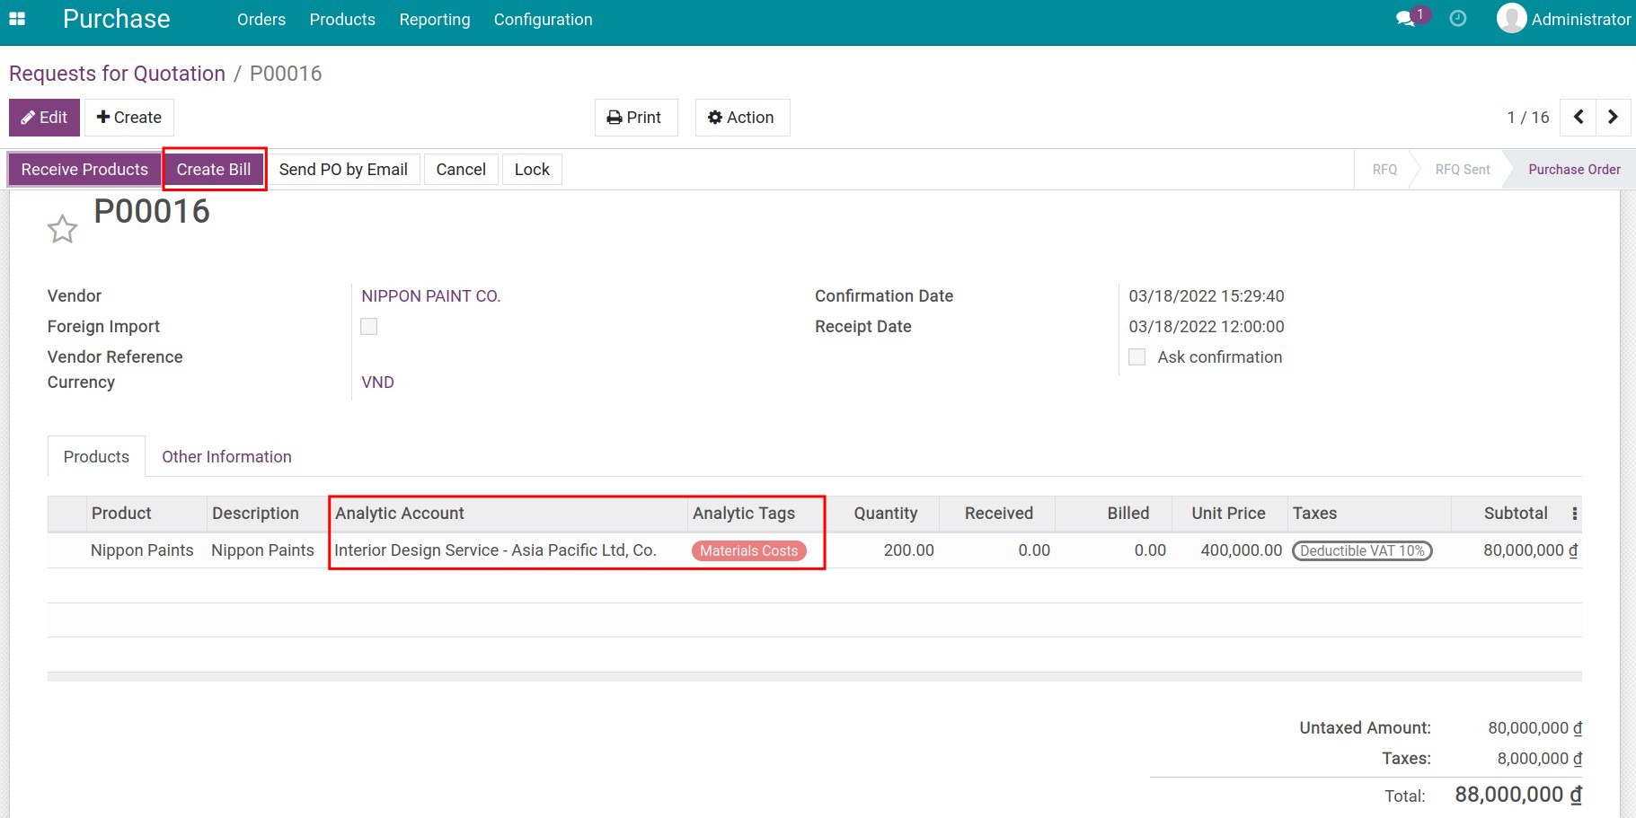Open the apps menu grid icon
Viewport: 1636px width, 818px height.
point(17,18)
